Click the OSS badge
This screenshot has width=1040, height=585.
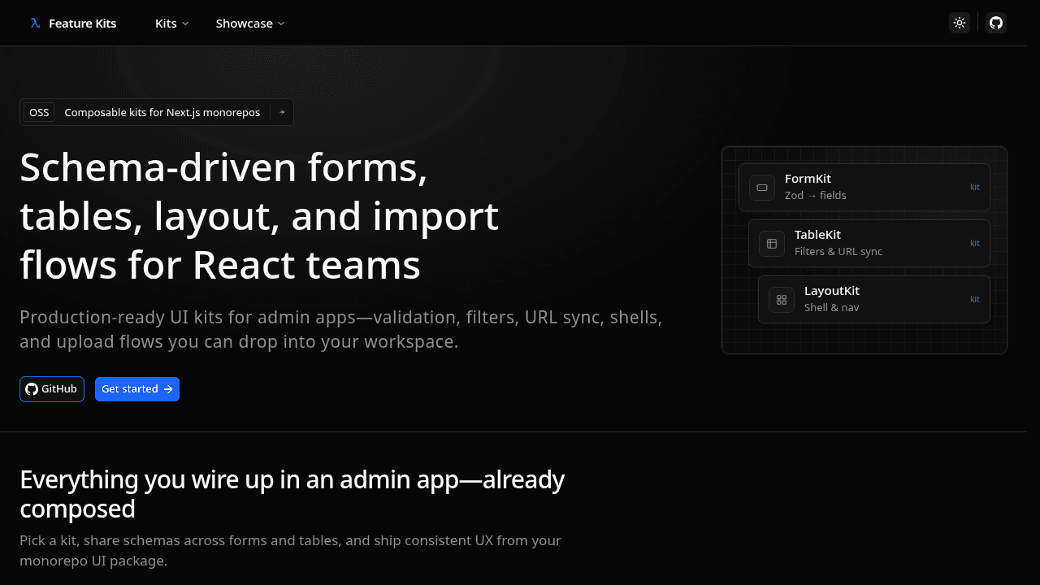(39, 112)
